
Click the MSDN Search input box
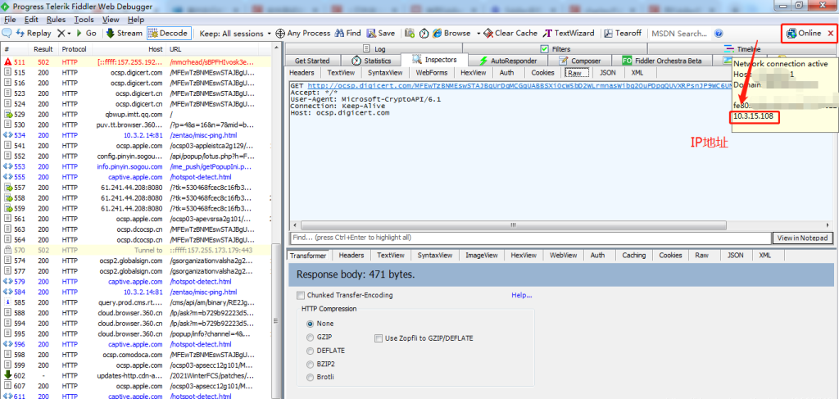tap(679, 33)
